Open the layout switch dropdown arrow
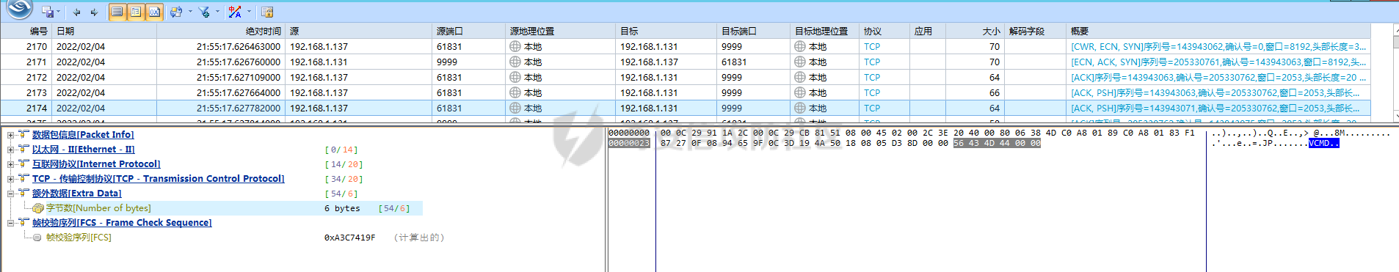Image resolution: width=1399 pixels, height=272 pixels. click(x=189, y=12)
